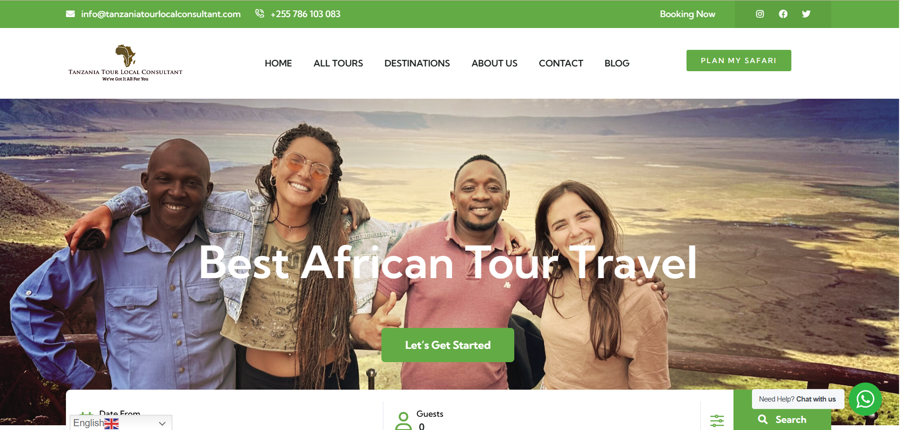Image resolution: width=900 pixels, height=430 pixels.
Task: Click the WhatsApp chat bubble icon
Action: (865, 399)
